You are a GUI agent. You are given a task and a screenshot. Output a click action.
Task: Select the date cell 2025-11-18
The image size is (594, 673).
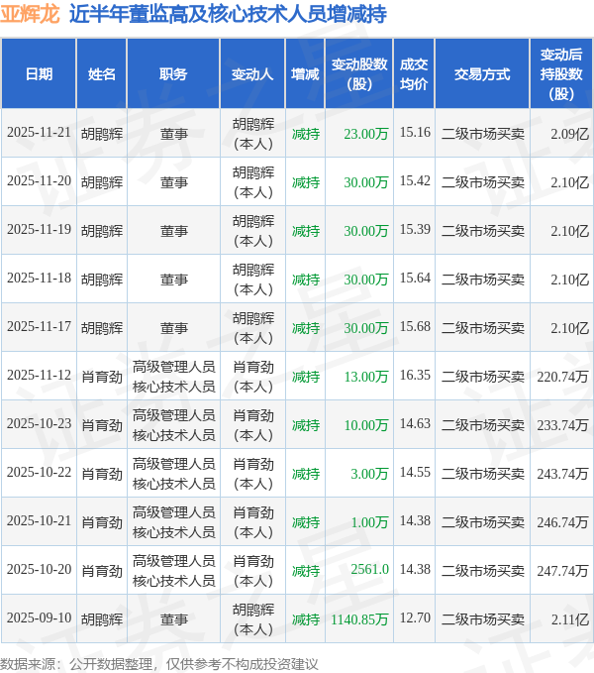39,278
